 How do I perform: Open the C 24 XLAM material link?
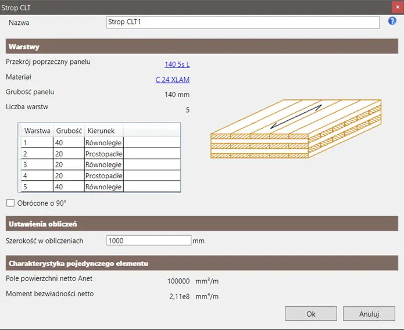coord(172,80)
